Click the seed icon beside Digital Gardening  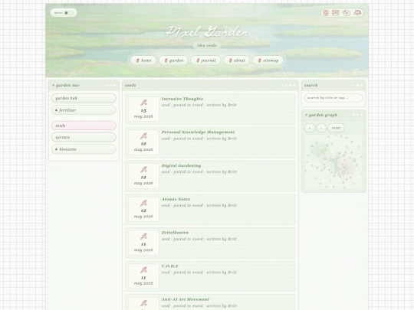[x=143, y=169]
